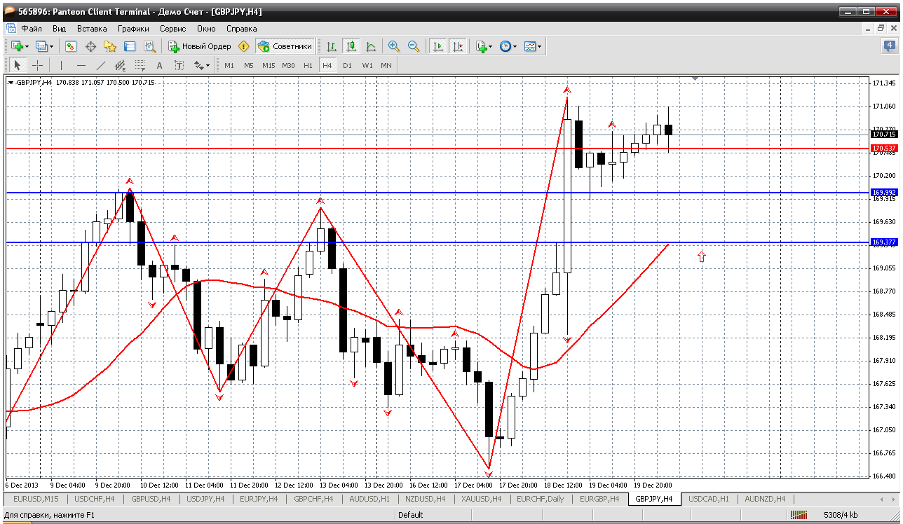The image size is (903, 524).
Task: Open the Navigator folder-star icon
Action: pyautogui.click(x=110, y=46)
